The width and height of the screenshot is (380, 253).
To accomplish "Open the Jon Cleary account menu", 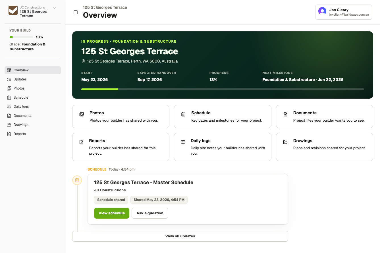I will tap(343, 12).
